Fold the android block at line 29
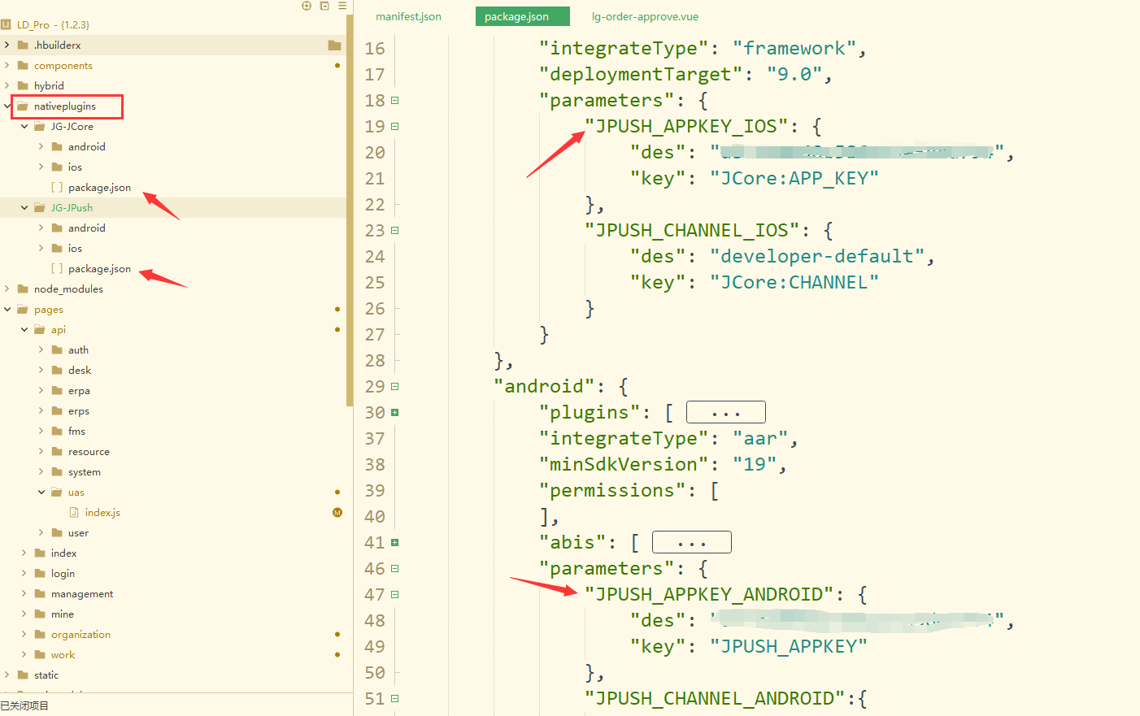The width and height of the screenshot is (1140, 716). click(395, 386)
